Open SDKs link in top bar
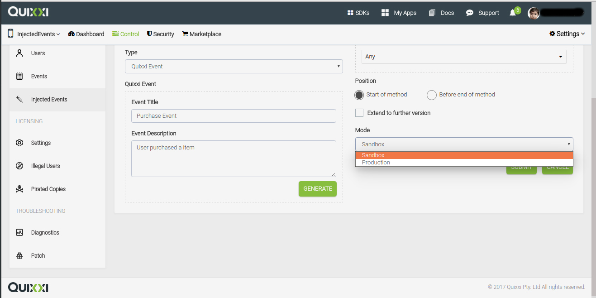 point(358,13)
